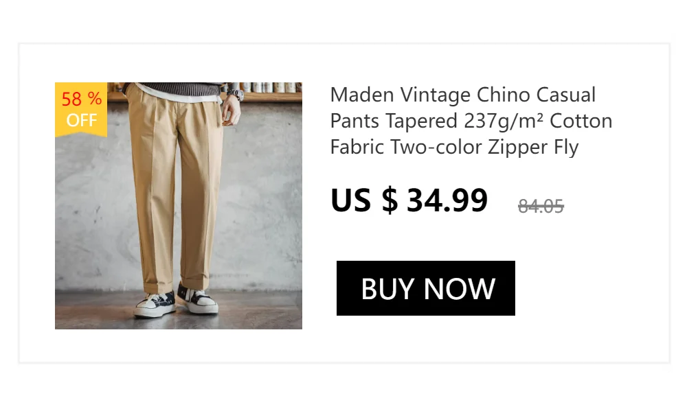
Task: Click the wristwatch on the model's hand
Action: click(235, 93)
